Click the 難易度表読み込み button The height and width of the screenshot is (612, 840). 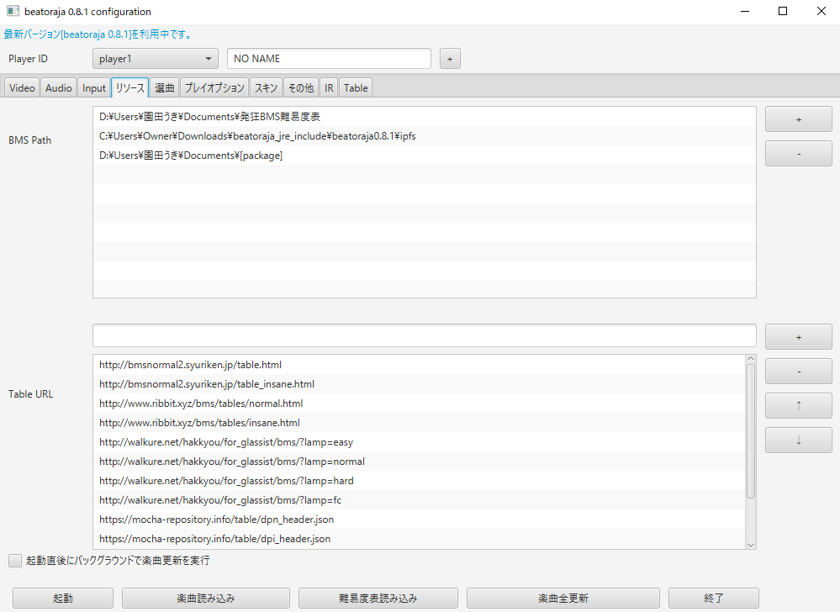[378, 599]
